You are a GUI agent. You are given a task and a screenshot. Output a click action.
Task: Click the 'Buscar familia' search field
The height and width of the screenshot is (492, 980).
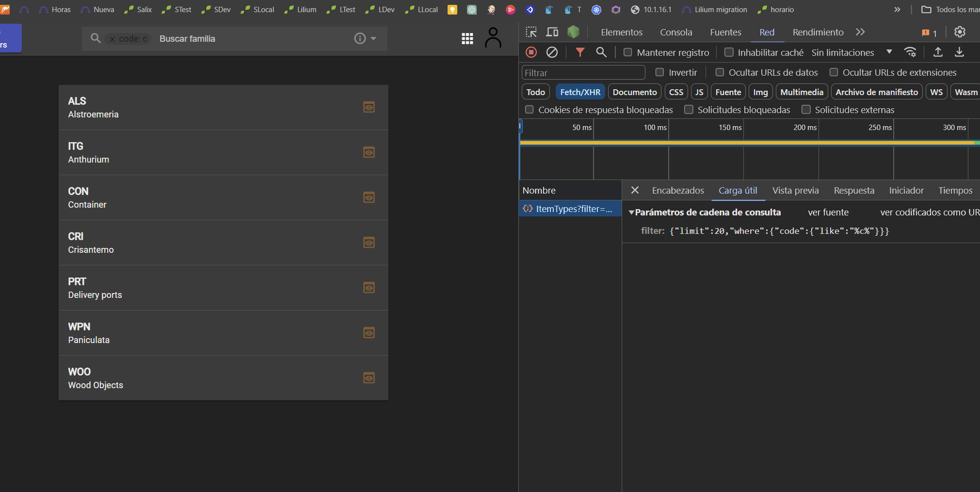[x=252, y=38]
